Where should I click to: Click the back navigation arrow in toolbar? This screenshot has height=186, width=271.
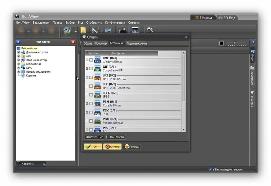click(x=21, y=31)
